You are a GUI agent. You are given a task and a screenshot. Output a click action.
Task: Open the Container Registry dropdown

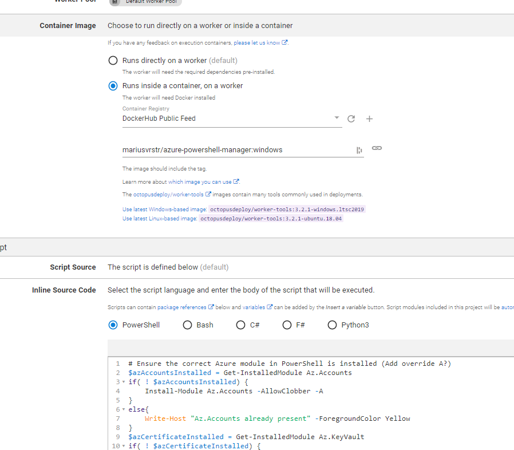[x=337, y=119]
